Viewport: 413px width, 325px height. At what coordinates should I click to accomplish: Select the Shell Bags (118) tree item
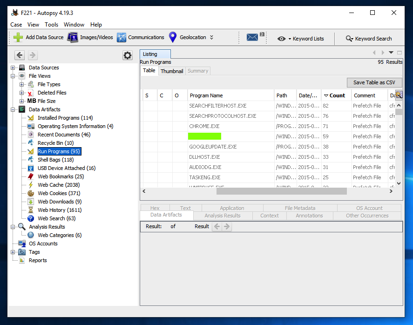(x=55, y=160)
